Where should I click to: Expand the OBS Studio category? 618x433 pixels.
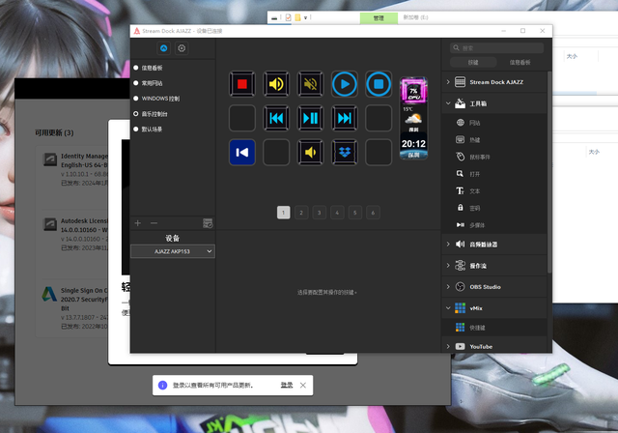click(x=448, y=287)
